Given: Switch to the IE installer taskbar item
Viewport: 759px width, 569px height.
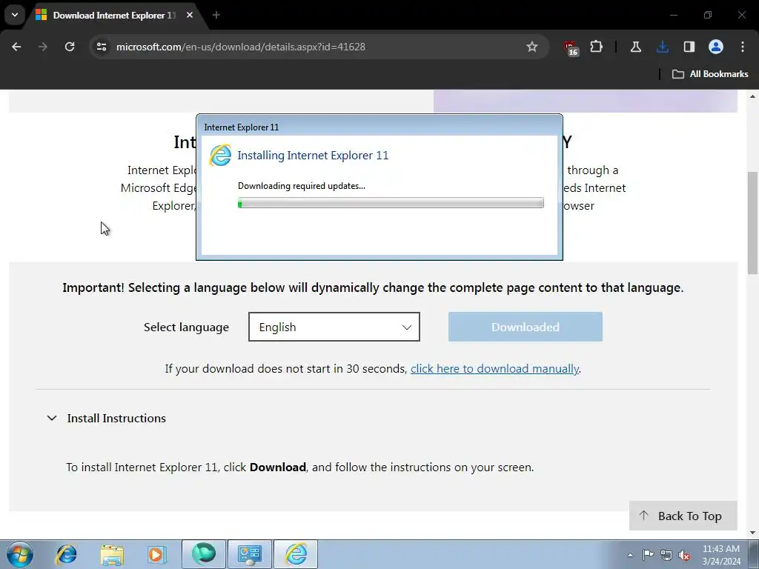Looking at the screenshot, I should [x=296, y=554].
